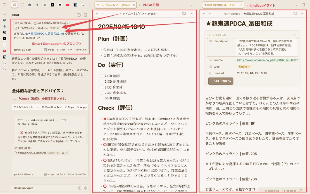Check the first checkbox in Do list
This screenshot has height=194, width=310.
(x=101, y=76)
